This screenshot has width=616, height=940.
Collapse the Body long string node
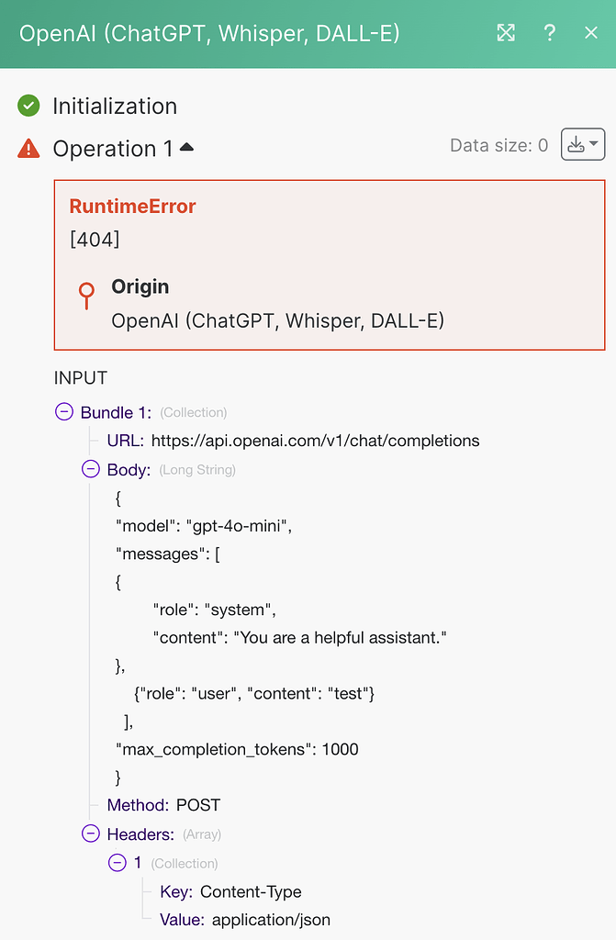(91, 469)
